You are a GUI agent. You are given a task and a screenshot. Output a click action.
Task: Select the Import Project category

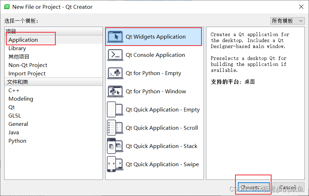click(54, 74)
